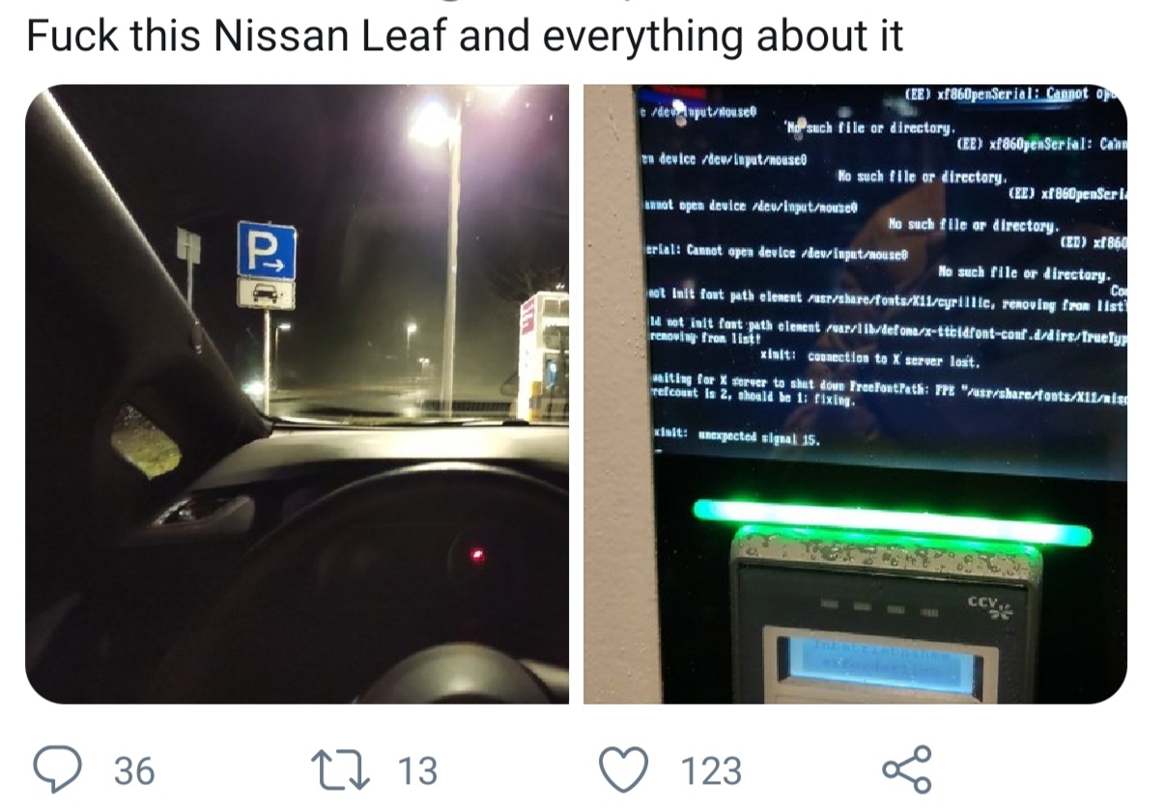Screen dimensions: 1165x809
Task: Click the reply count 36
Action: point(134,771)
